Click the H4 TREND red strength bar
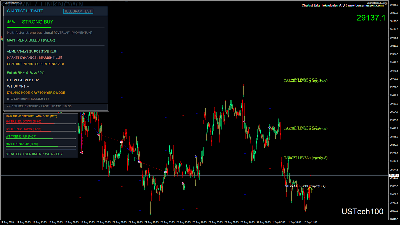Image resolution: width=400 pixels, height=225 pixels. [x=41, y=124]
